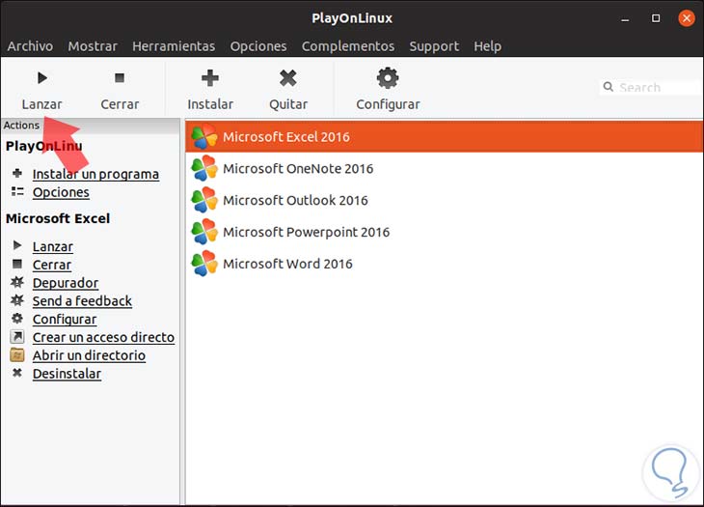This screenshot has width=704, height=507.
Task: Select the Microsoft Excel 2016 row text
Action: [286, 136]
